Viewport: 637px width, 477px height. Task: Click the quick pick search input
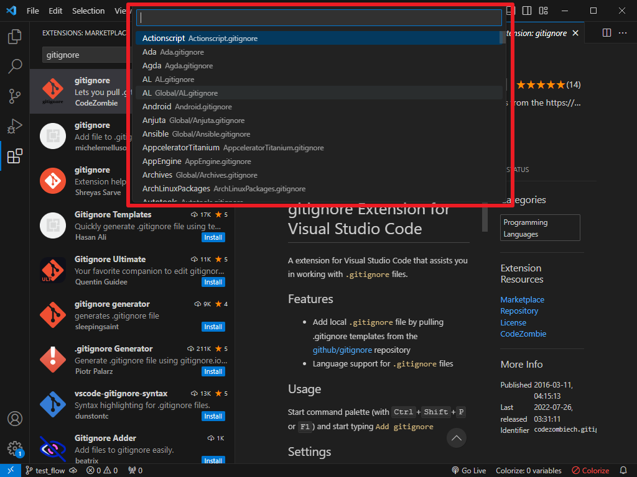pos(319,18)
